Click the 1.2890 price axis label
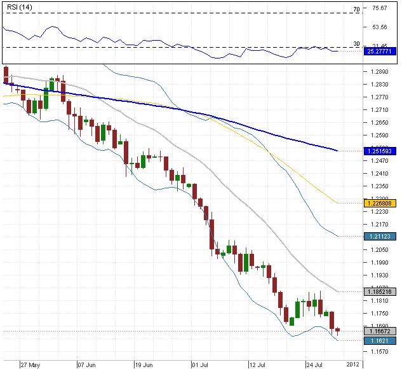This screenshot has height=369, width=402. click(380, 72)
